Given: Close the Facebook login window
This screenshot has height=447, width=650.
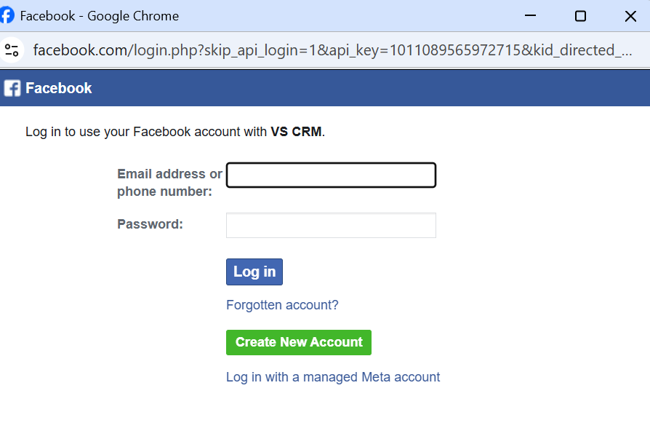Looking at the screenshot, I should [630, 15].
